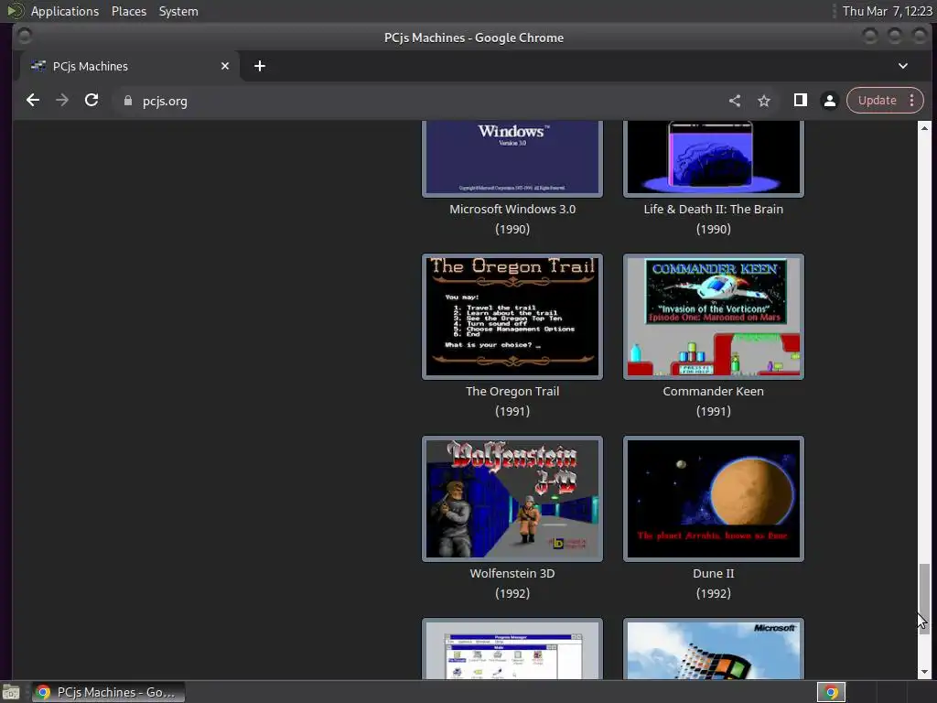Reload the pcjs.org page
Screen dimensions: 937x703
92,101
